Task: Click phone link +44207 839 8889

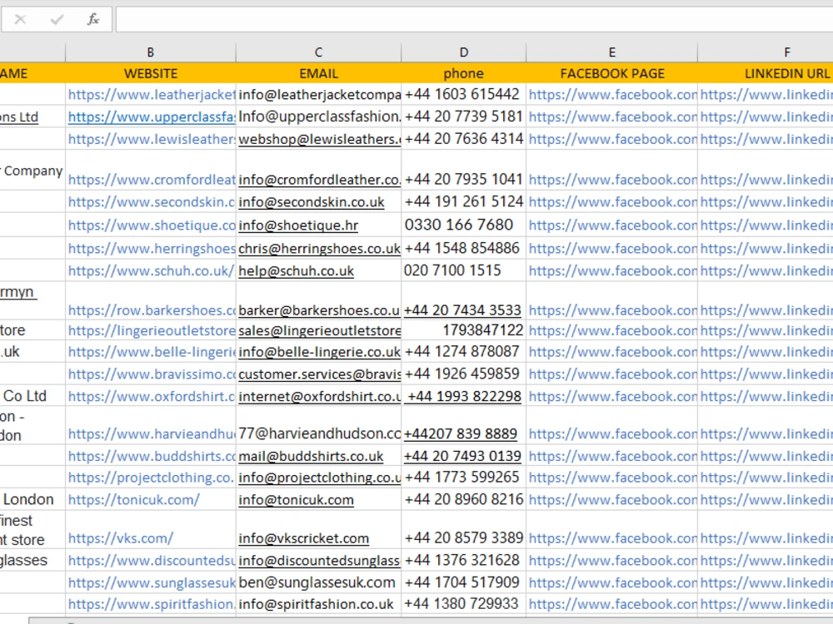Action: 460,434
